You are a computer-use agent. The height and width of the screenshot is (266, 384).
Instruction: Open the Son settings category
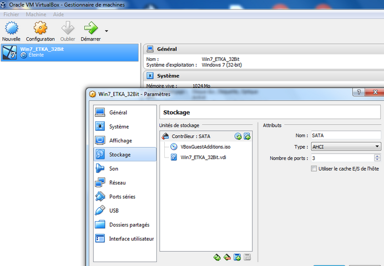pos(125,168)
